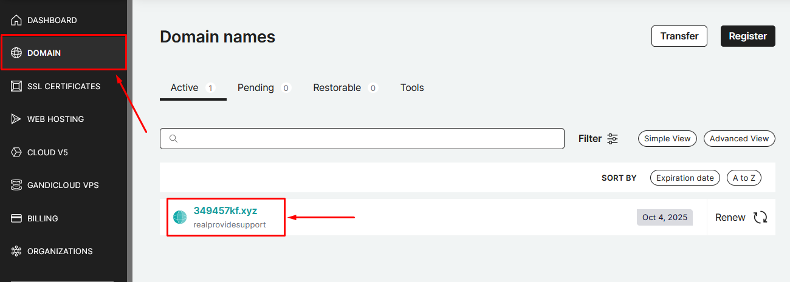790x282 pixels.
Task: Open the Restorable tab
Action: click(337, 88)
